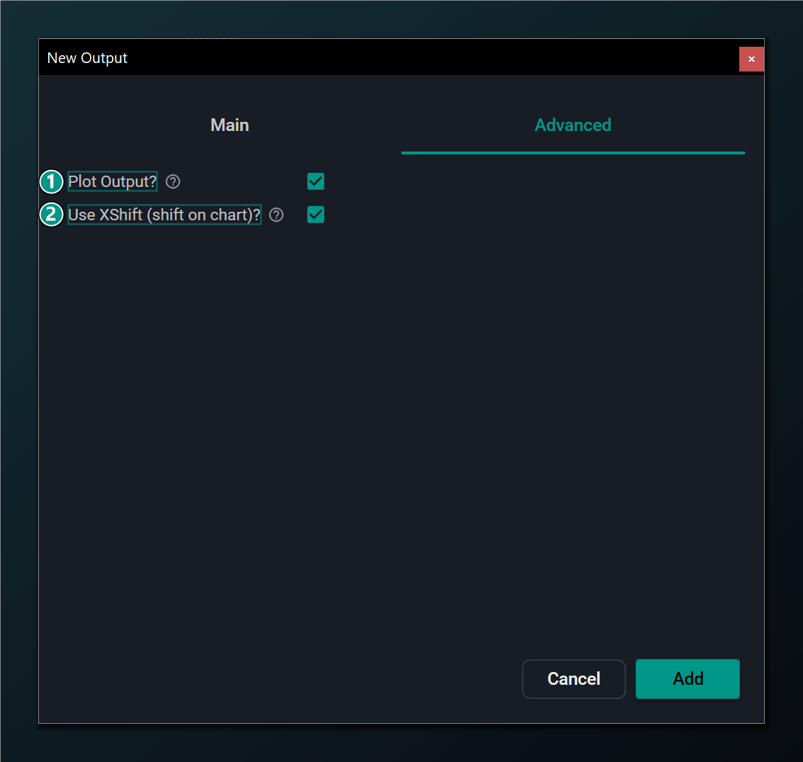Viewport: 803px width, 762px height.
Task: Open help icon next to Plot Output
Action: pos(173,182)
